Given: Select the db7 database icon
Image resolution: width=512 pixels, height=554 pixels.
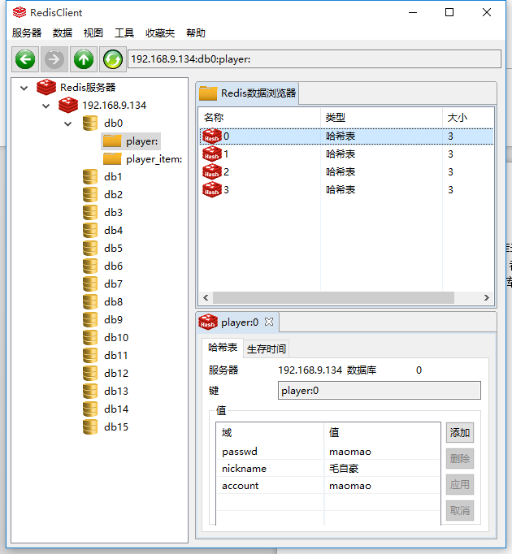Looking at the screenshot, I should pyautogui.click(x=90, y=284).
